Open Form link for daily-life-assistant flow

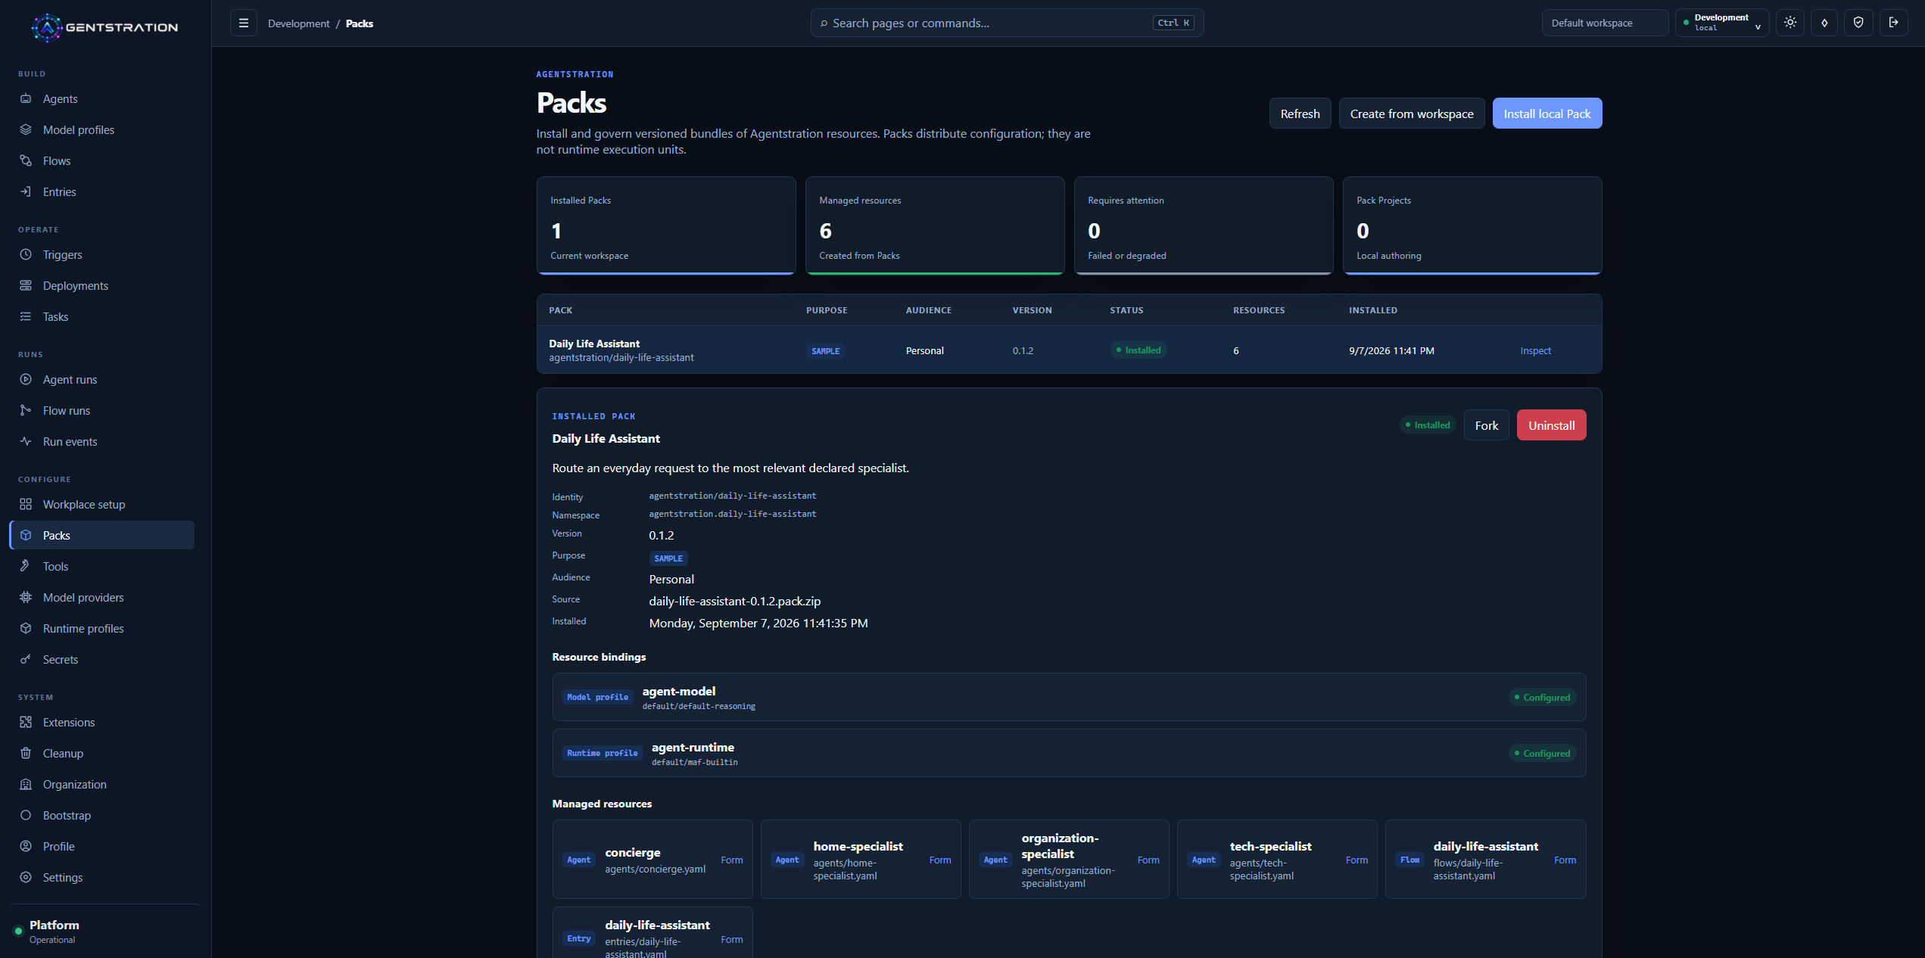tap(1565, 860)
